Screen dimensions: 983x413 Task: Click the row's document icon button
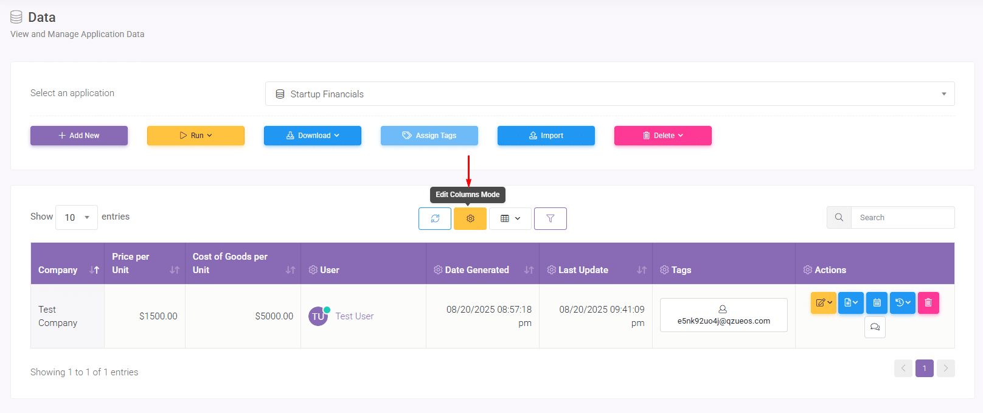[x=850, y=302]
